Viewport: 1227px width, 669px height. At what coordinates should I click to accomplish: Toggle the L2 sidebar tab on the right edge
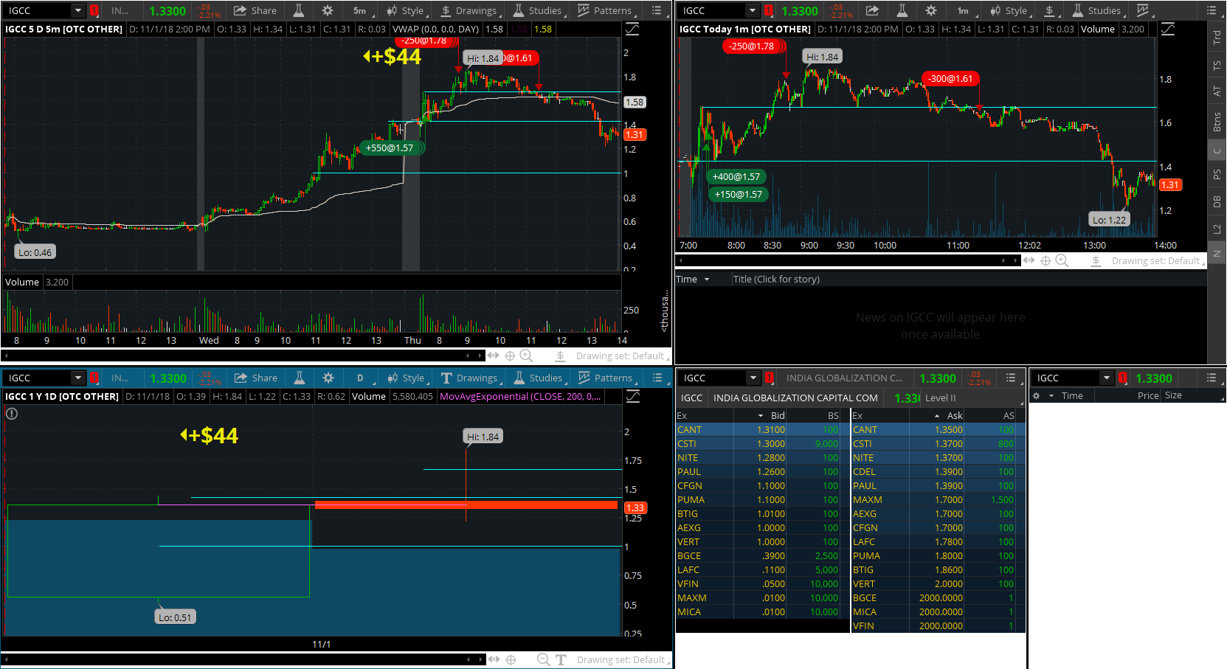point(1217,229)
